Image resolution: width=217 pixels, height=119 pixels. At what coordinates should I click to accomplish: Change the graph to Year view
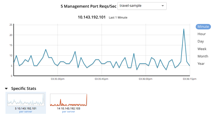201,64
